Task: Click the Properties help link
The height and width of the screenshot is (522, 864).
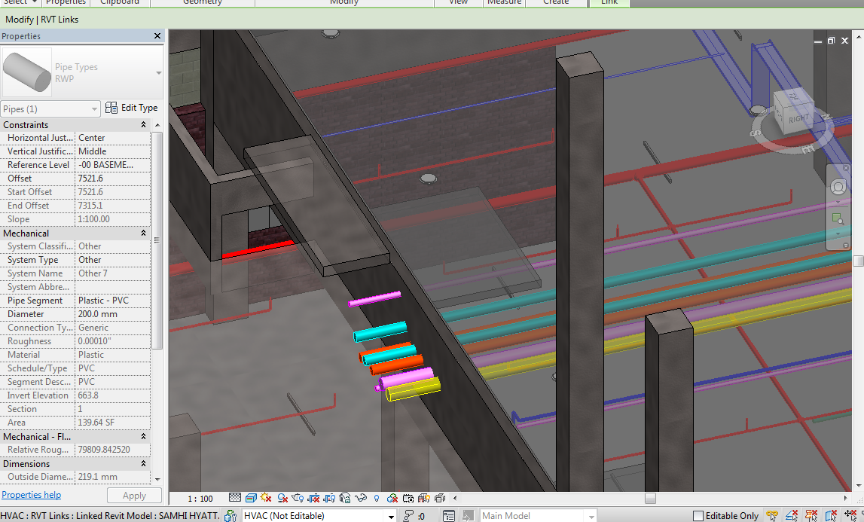Action: pyautogui.click(x=31, y=495)
